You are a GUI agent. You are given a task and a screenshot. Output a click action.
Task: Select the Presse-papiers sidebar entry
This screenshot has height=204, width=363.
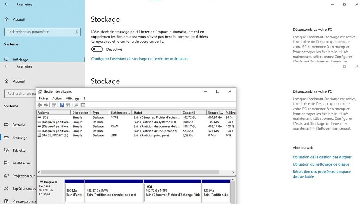pos(24,201)
